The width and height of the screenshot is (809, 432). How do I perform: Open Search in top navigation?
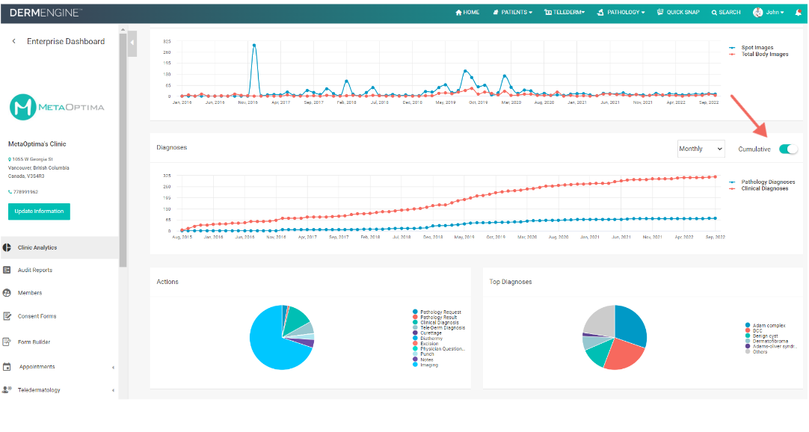pyautogui.click(x=726, y=13)
